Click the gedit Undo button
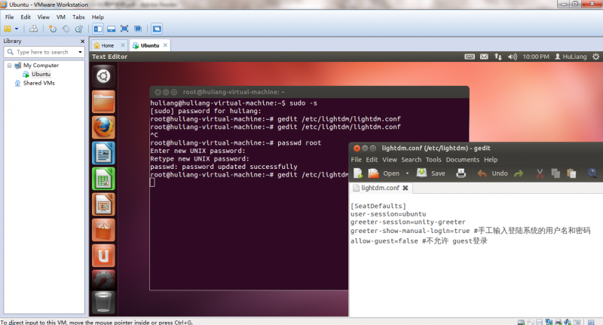603x325 pixels. (493, 173)
